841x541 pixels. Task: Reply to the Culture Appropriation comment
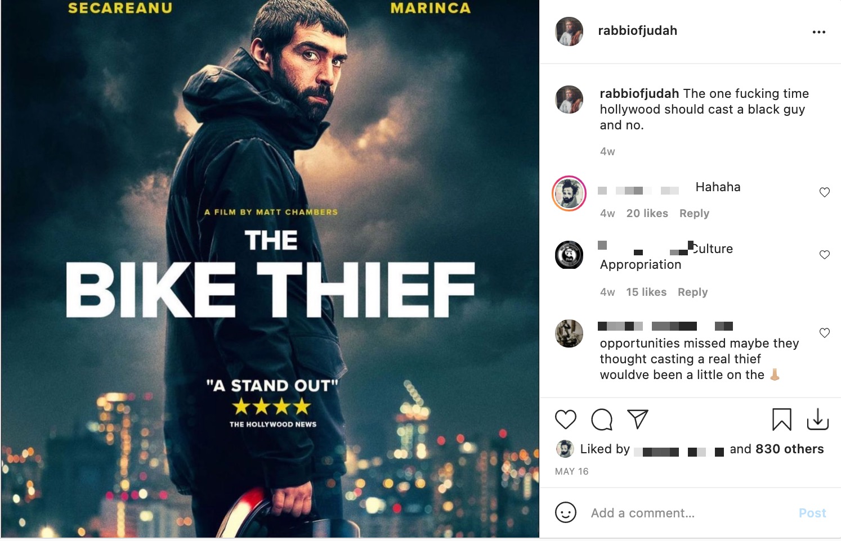pos(692,292)
